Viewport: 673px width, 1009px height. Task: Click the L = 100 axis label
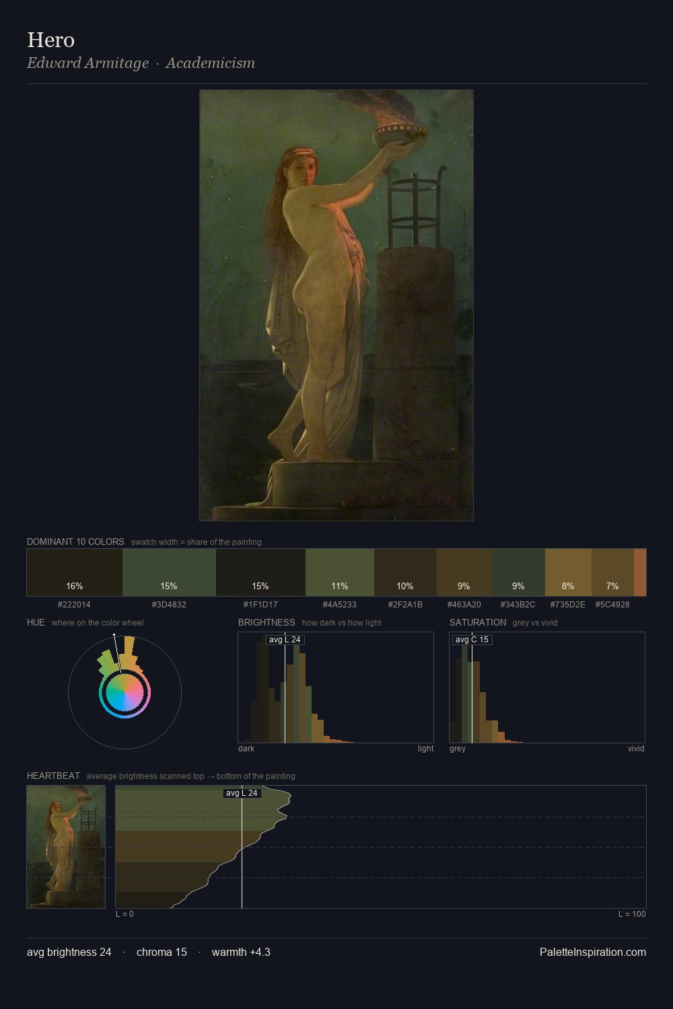point(632,913)
